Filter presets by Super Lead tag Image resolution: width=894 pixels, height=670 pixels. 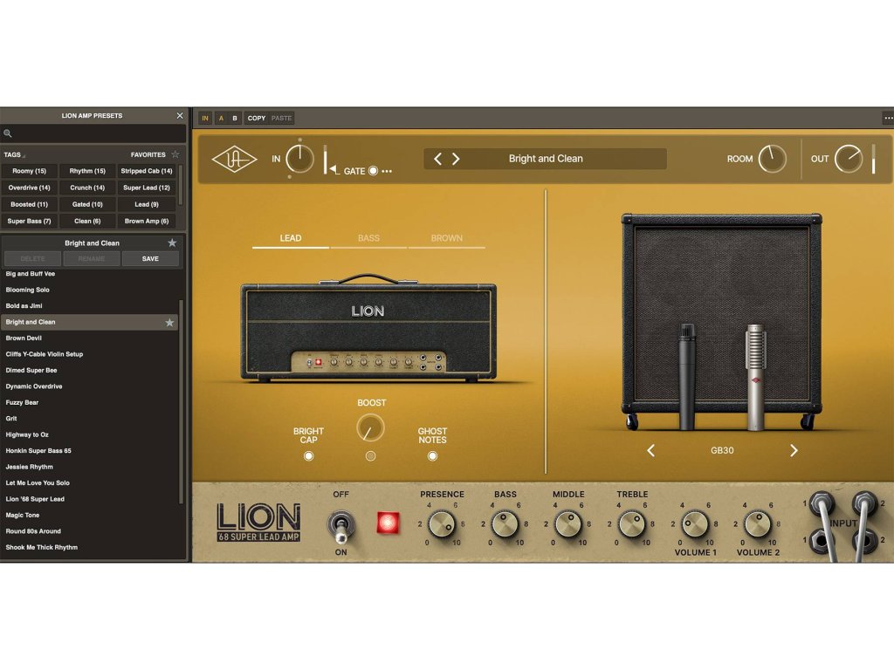click(x=147, y=188)
